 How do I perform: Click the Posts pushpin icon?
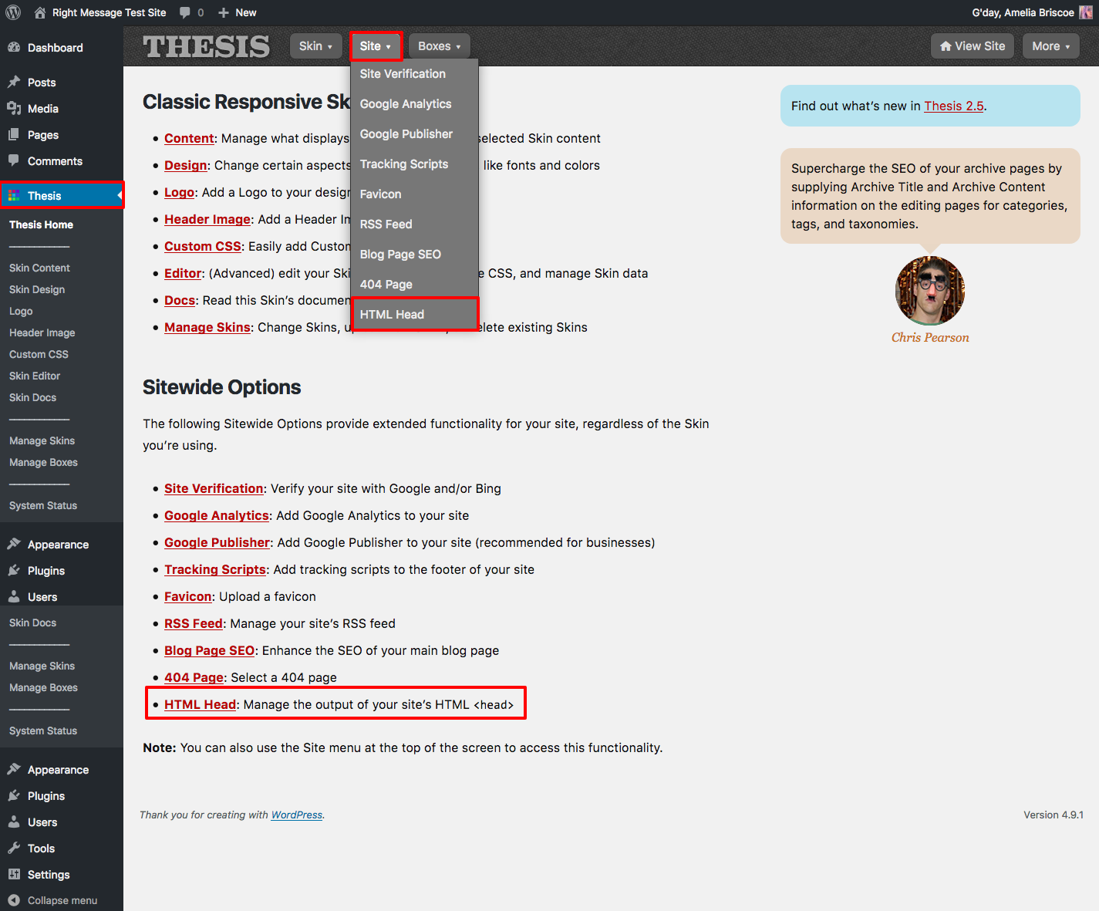point(14,82)
